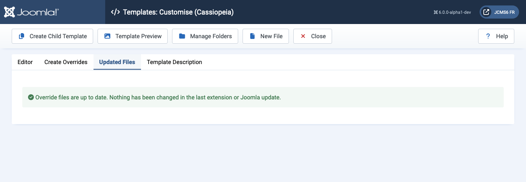Image resolution: width=526 pixels, height=182 pixels.
Task: Select the Updated Files tab
Action: [x=117, y=62]
